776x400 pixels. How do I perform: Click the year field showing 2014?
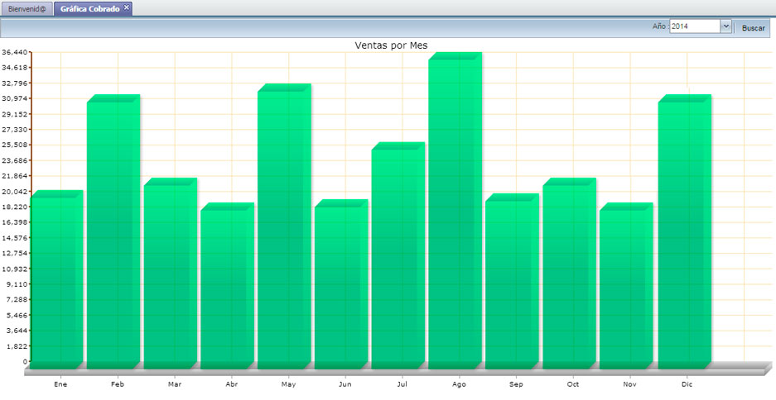click(694, 26)
